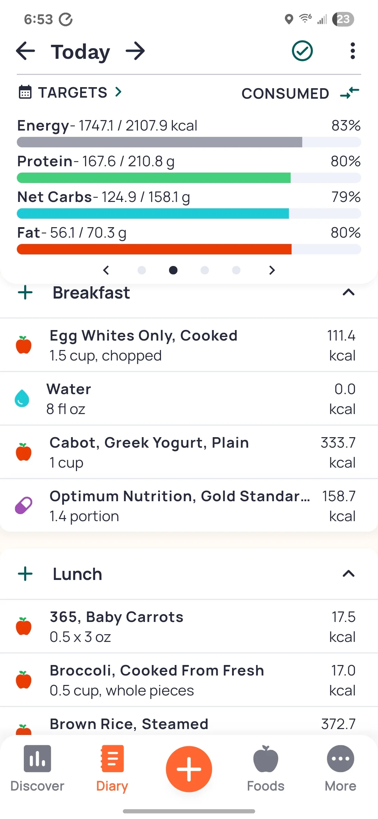
Task: Add food to Lunch with plus icon
Action: click(x=25, y=574)
